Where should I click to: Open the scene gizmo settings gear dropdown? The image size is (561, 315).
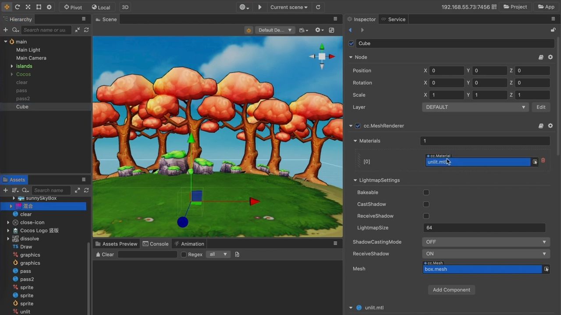(320, 30)
